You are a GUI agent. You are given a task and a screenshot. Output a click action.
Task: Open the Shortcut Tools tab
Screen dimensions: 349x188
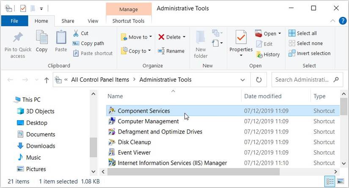tap(129, 21)
